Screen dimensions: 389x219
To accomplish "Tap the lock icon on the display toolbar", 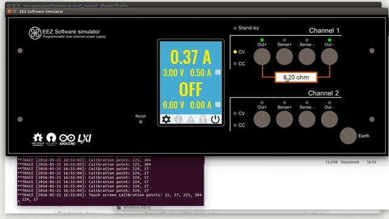I will pos(203,119).
